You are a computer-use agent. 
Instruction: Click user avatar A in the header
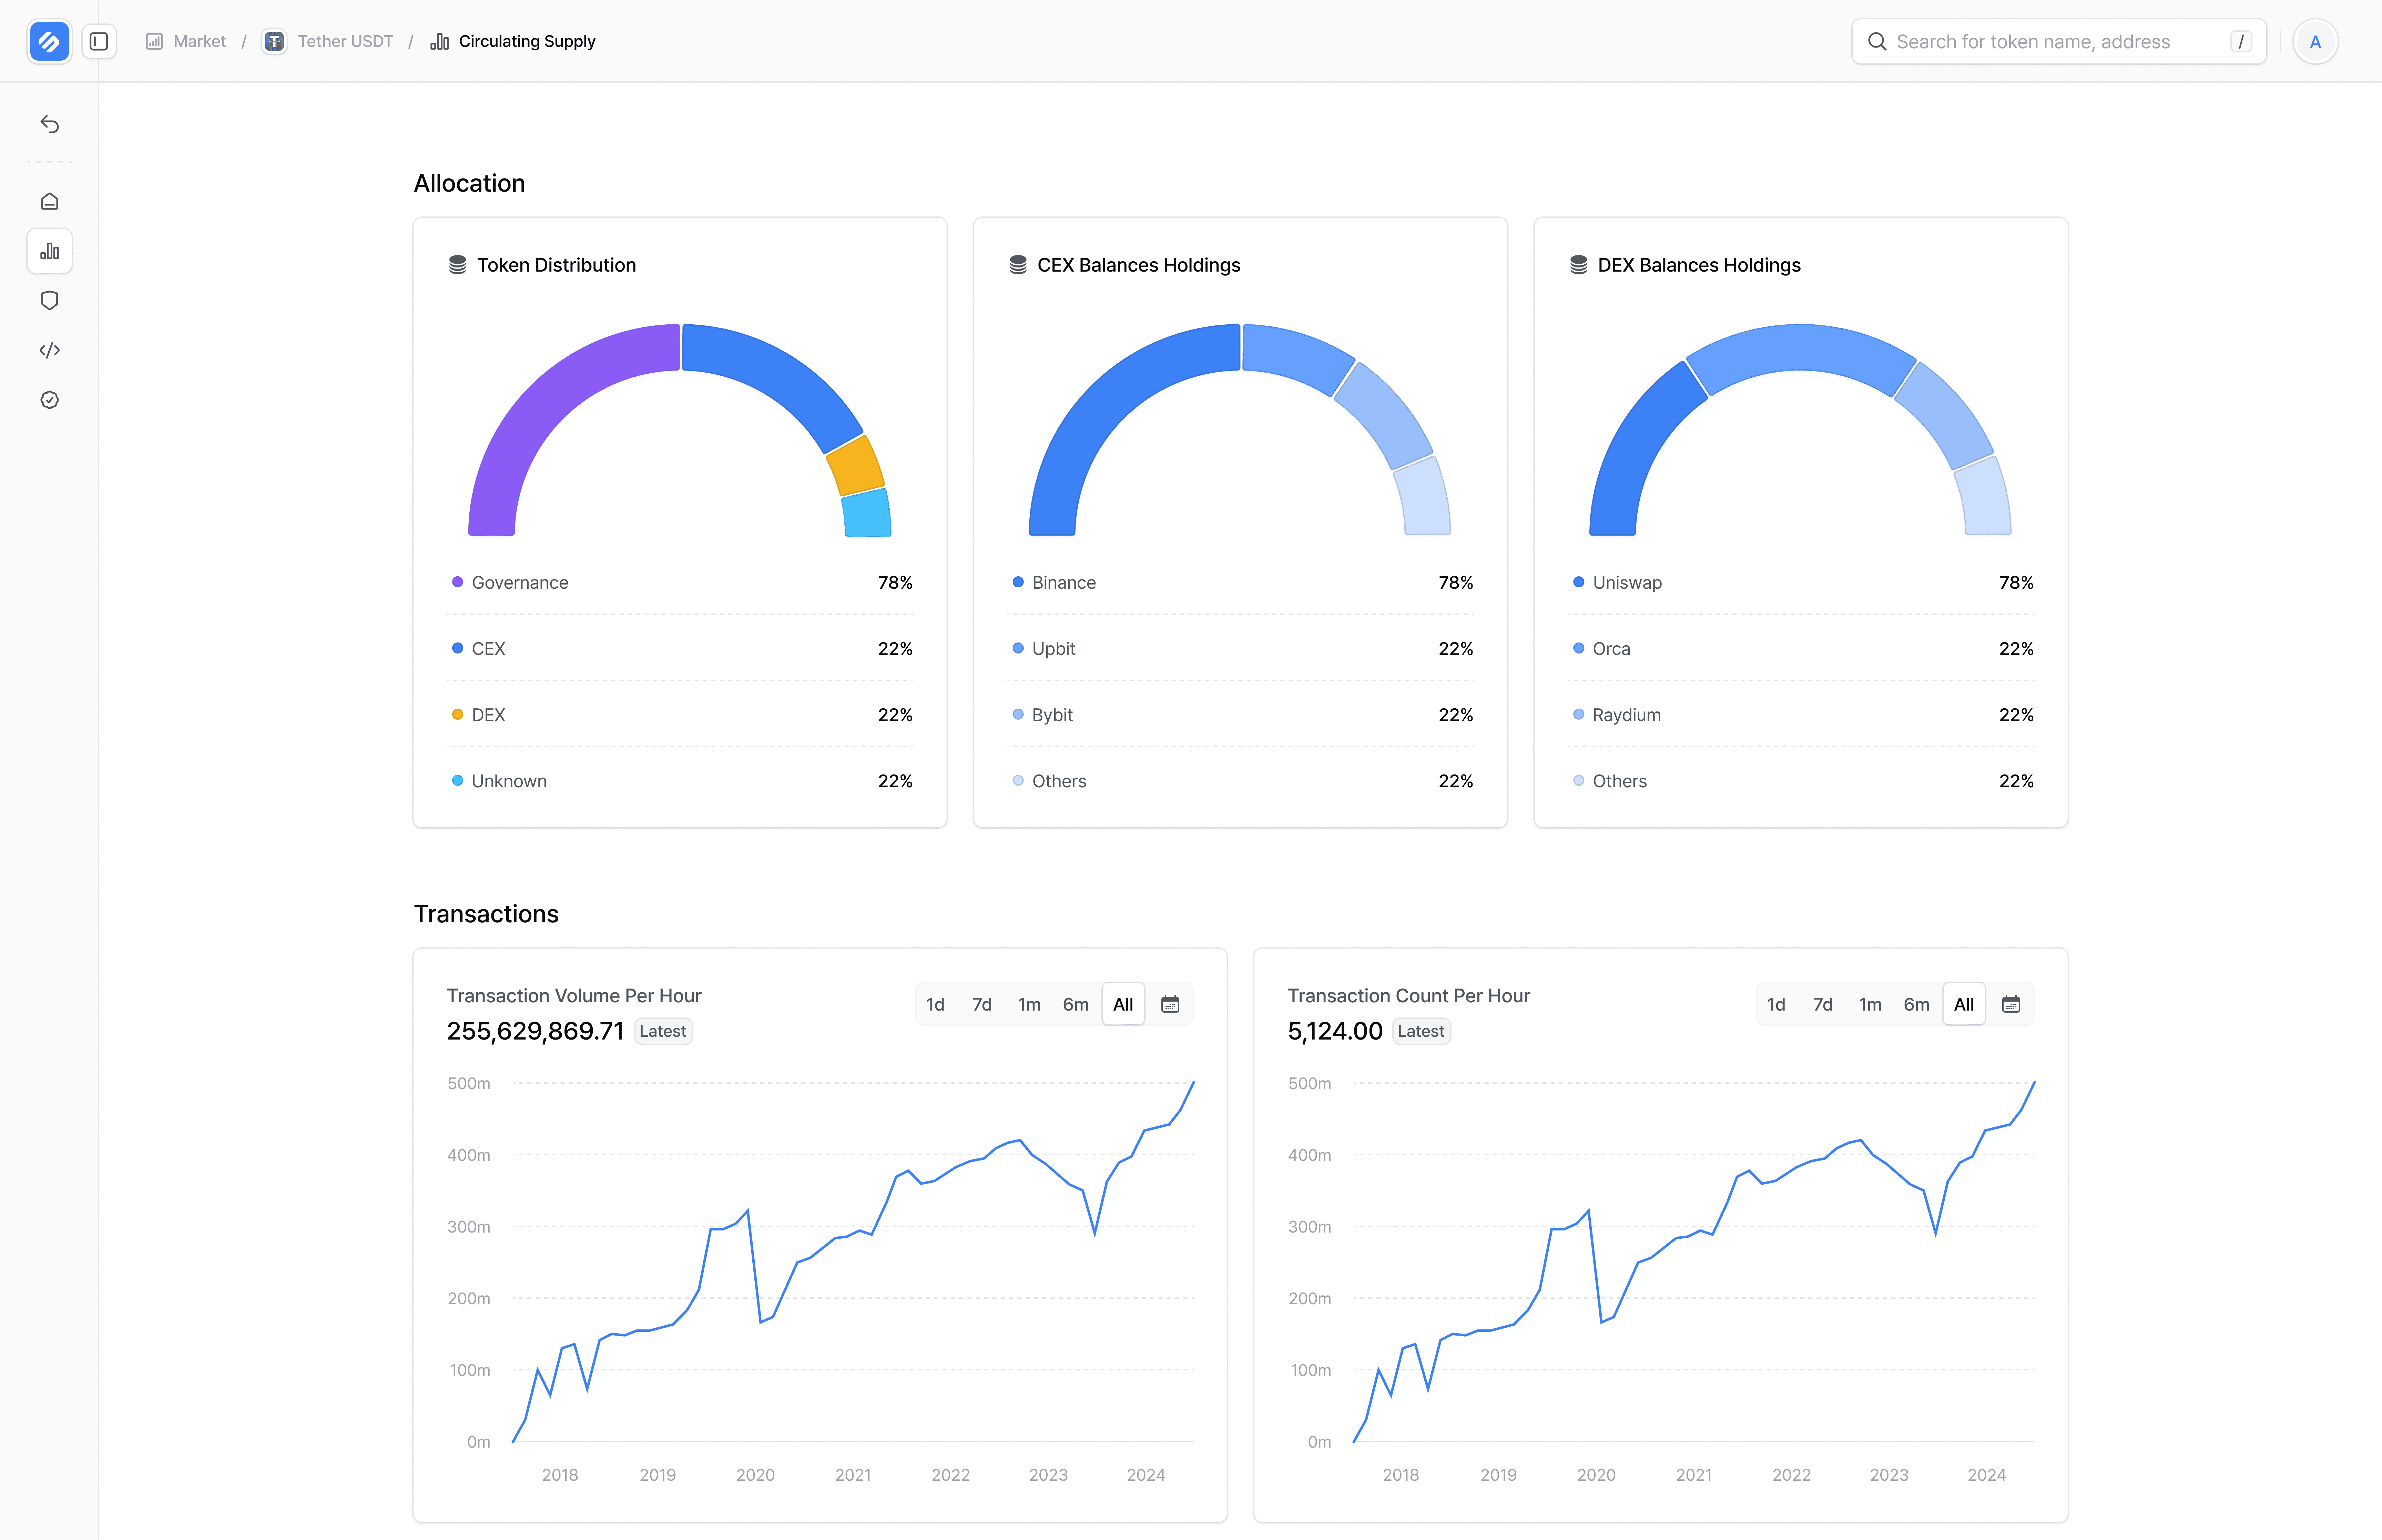point(2315,41)
